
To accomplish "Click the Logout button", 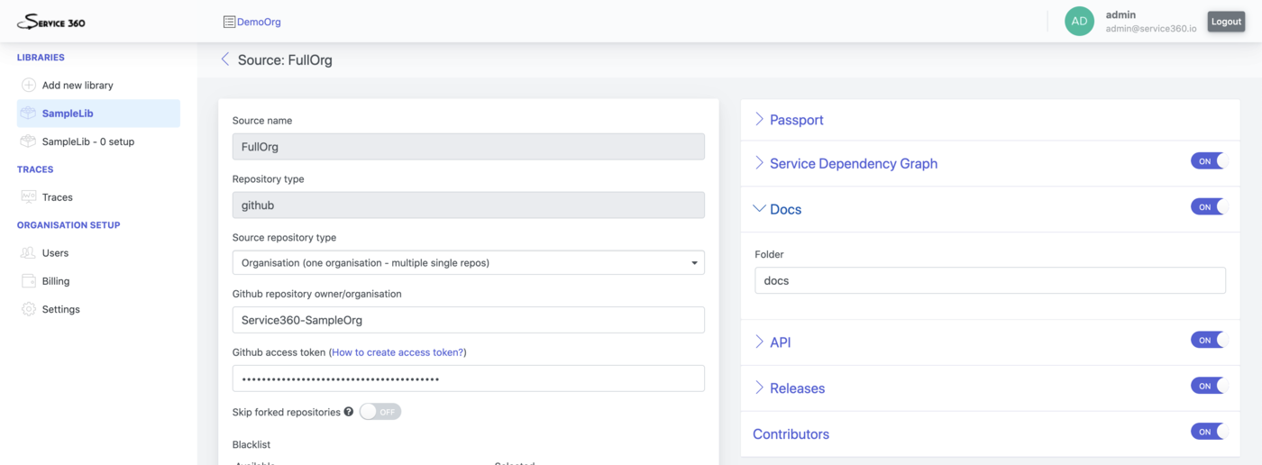I will 1226,22.
